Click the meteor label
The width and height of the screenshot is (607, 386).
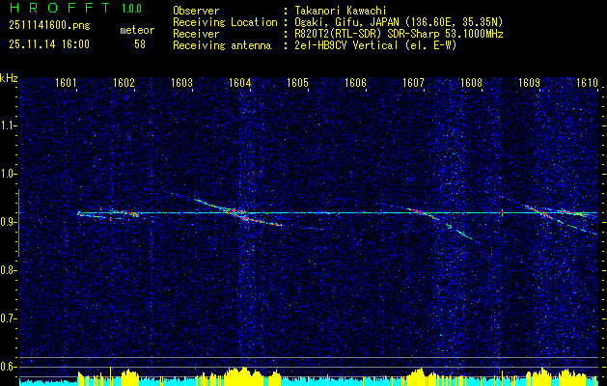(x=137, y=30)
